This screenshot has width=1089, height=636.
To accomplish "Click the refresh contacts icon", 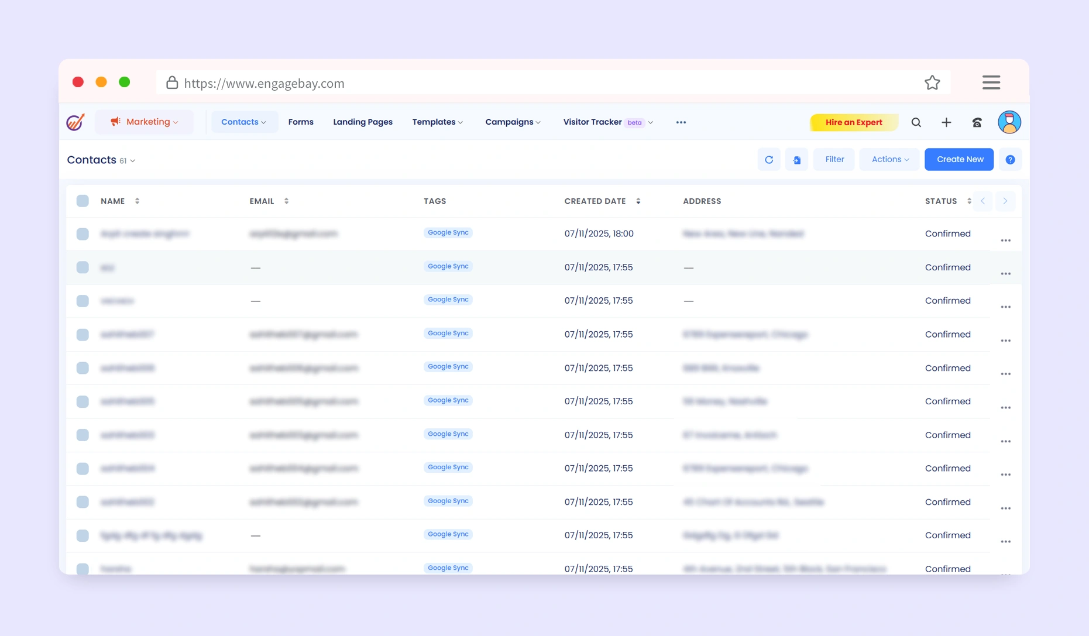I will (x=769, y=160).
